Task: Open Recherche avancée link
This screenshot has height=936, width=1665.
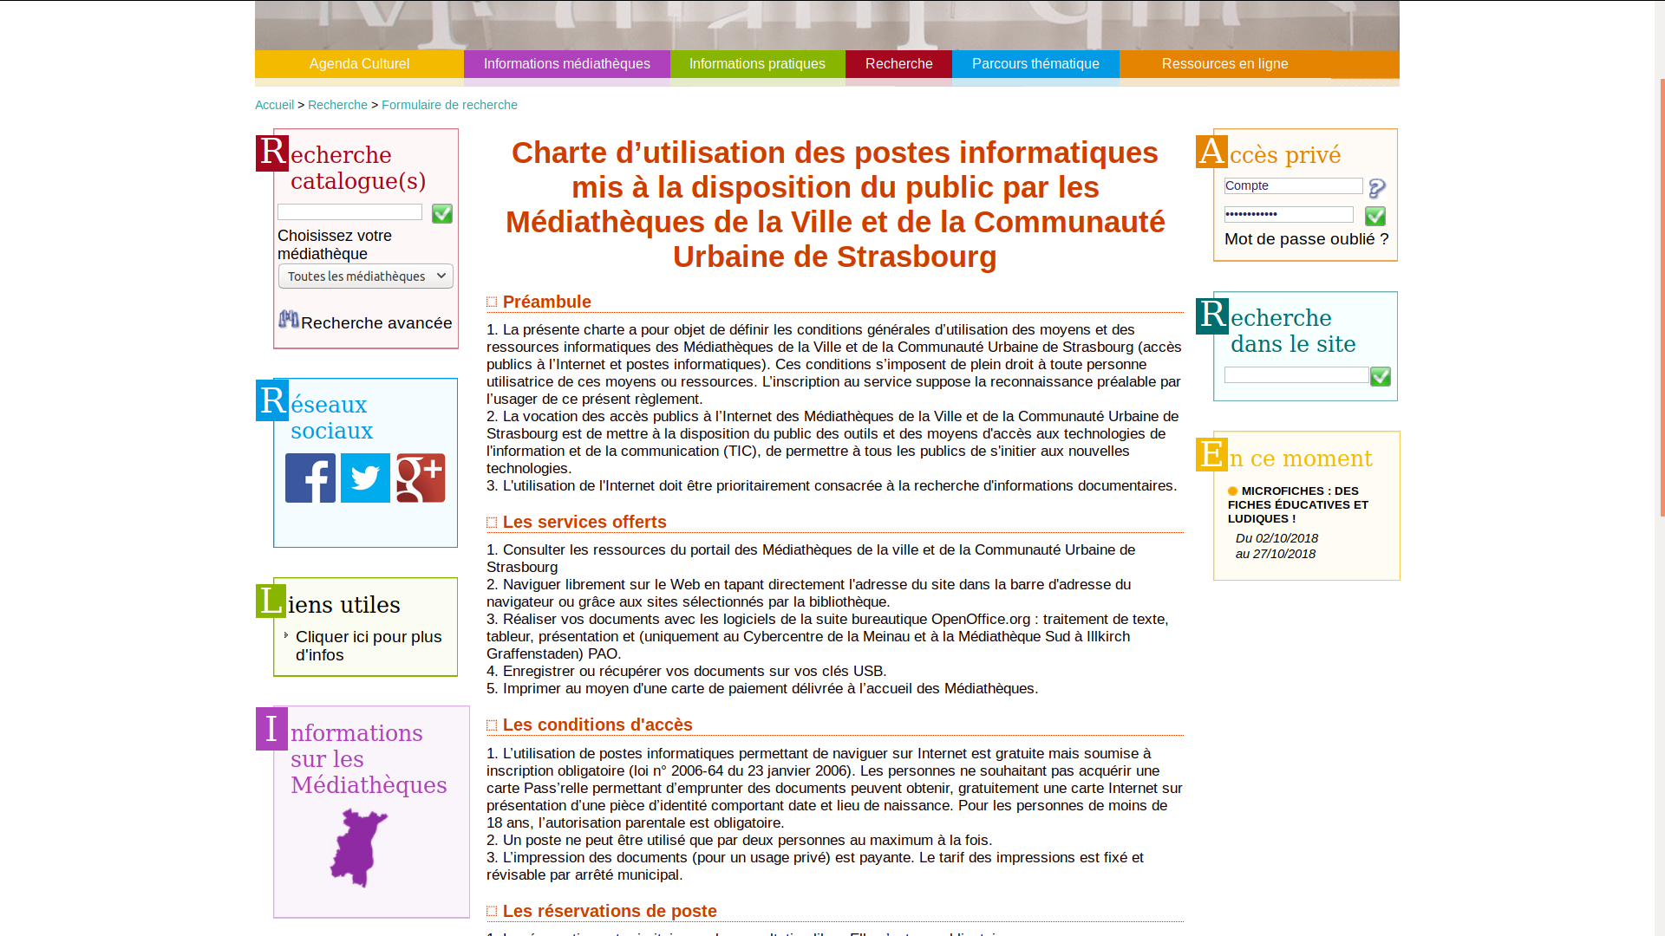Action: 376,322
